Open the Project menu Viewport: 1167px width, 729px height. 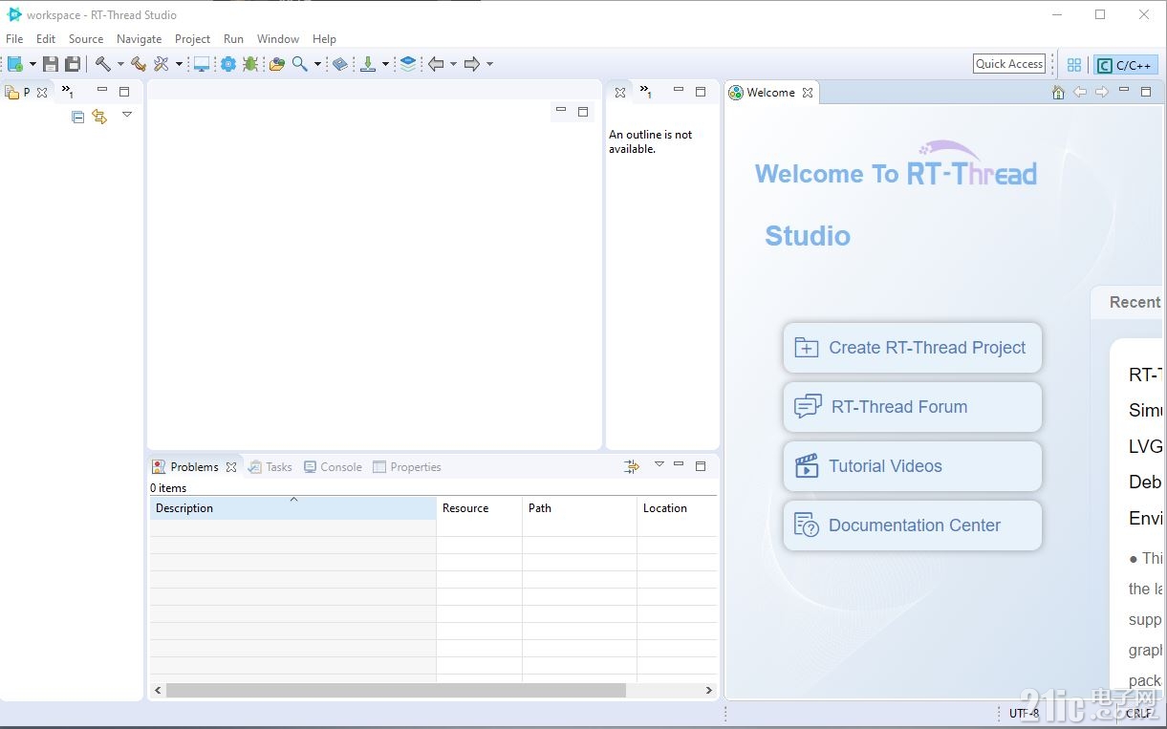192,39
